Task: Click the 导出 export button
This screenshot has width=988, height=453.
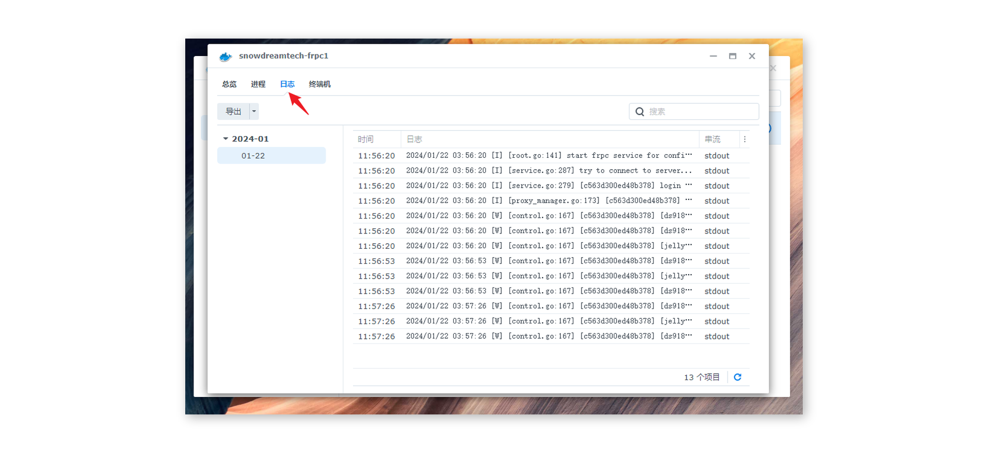Action: point(233,112)
